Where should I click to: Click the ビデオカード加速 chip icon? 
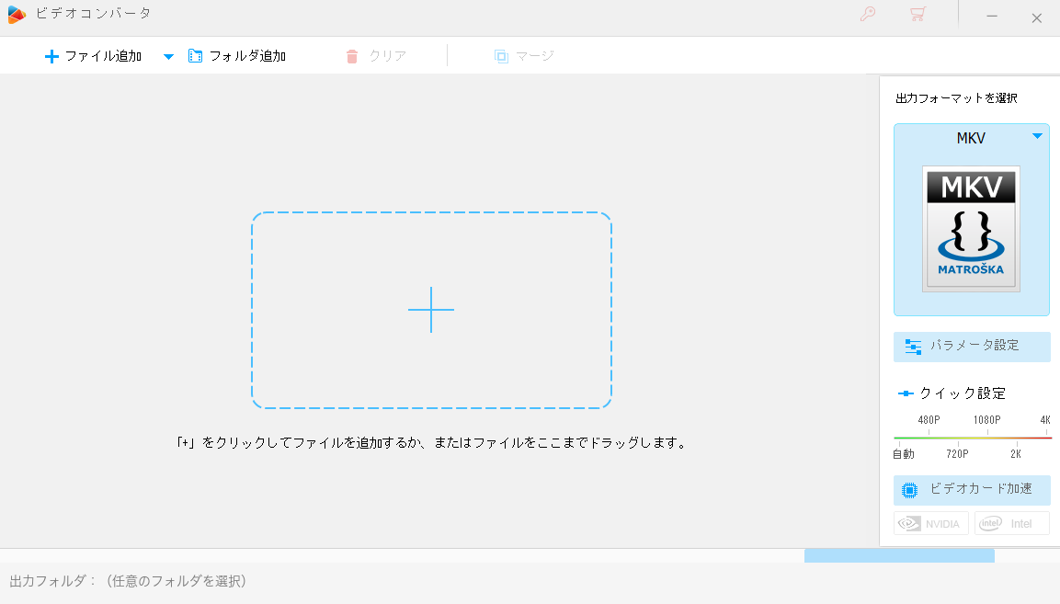tap(910, 490)
